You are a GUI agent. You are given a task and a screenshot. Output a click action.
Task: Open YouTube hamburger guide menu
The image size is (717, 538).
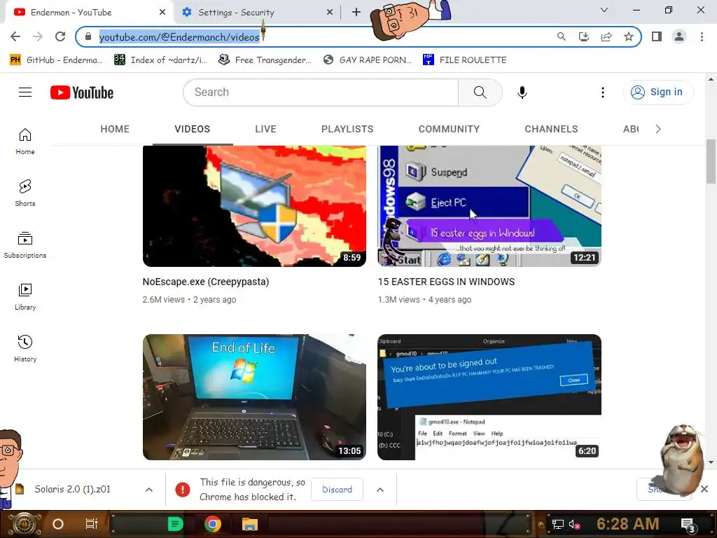[x=25, y=92]
